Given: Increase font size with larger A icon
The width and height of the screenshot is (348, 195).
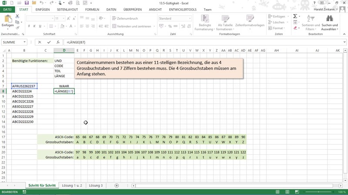Looking at the screenshot, I should point(69,18).
